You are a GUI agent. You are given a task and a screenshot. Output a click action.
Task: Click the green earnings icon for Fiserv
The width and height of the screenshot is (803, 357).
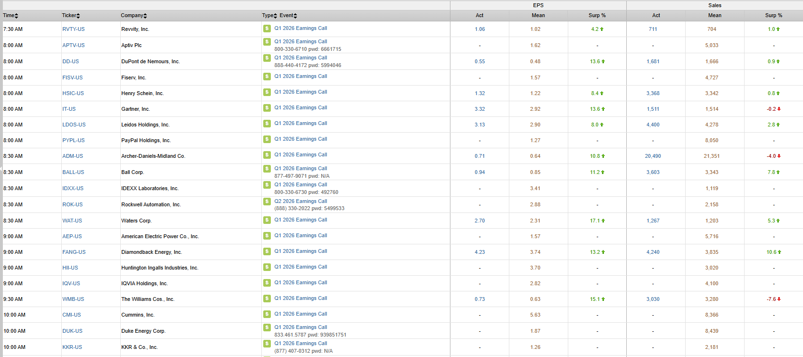[x=267, y=77]
